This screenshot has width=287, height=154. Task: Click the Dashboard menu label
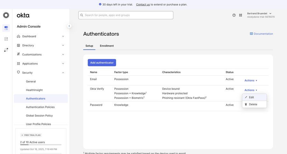tap(29, 36)
